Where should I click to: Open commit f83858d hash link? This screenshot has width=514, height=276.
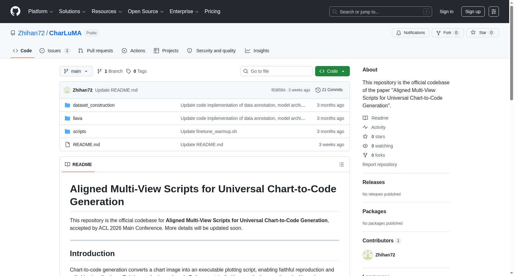(278, 90)
